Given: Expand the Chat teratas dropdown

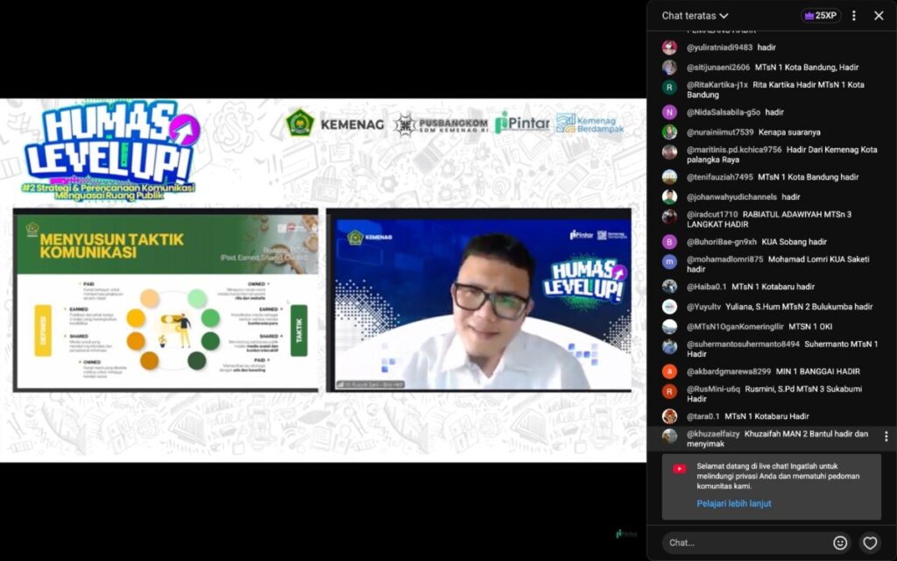Looking at the screenshot, I should (x=696, y=16).
